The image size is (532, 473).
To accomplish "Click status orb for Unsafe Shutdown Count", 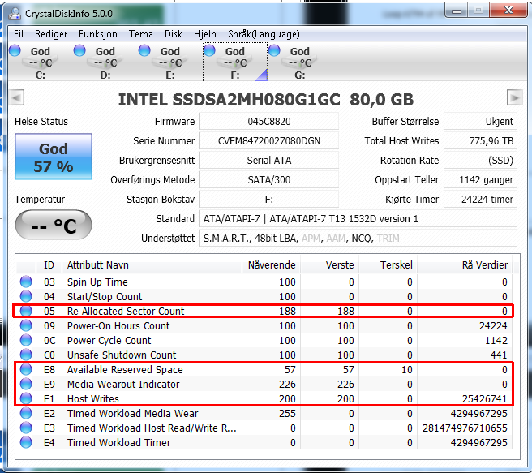I will click(26, 355).
